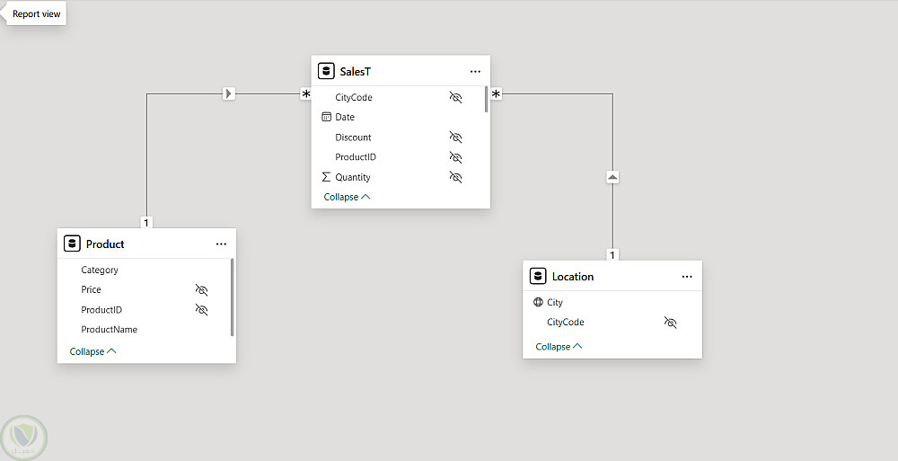Click the Product table database icon
Viewport: 898px width, 461px height.
72,244
